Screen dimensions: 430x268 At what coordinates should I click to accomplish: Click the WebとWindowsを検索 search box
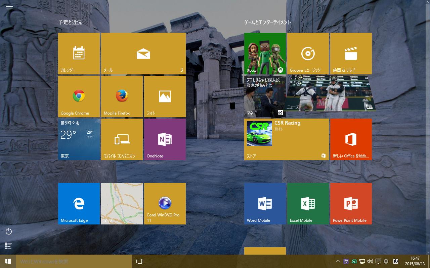(x=74, y=261)
